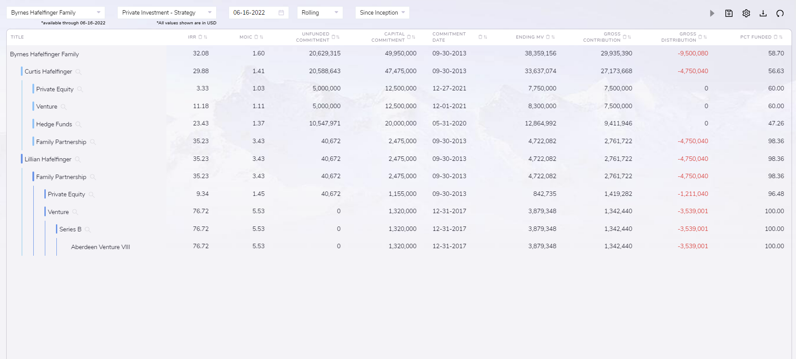Sort by PCT Funded
The height and width of the screenshot is (359, 796).
tap(781, 37)
